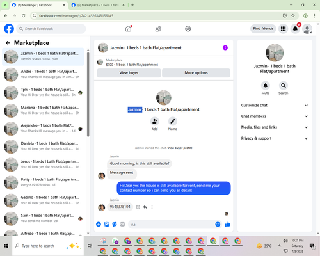Open the taskbar volume icon
The width and height of the screenshot is (320, 256).
point(285,241)
